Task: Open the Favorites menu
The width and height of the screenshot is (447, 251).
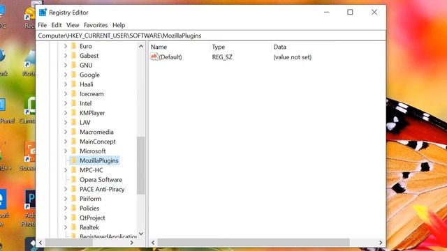Action: click(96, 25)
